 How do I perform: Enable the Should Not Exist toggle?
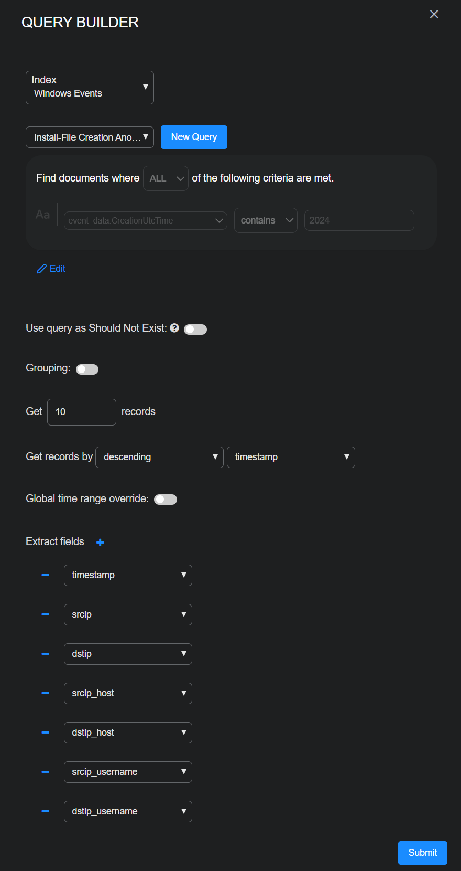[x=195, y=330]
